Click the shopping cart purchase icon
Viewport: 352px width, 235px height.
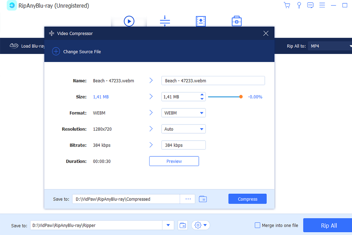[x=287, y=6]
